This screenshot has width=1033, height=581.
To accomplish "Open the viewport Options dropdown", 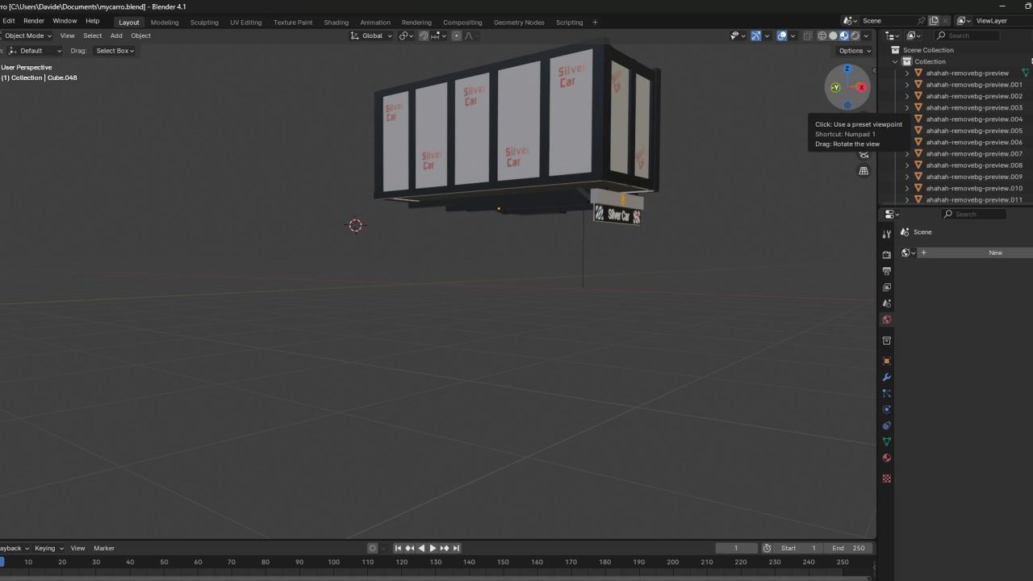I will 855,51.
